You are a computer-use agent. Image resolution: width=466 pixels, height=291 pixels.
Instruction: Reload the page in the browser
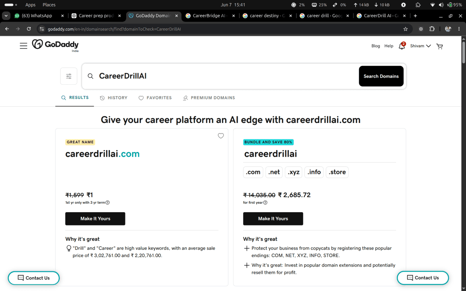pos(29,29)
